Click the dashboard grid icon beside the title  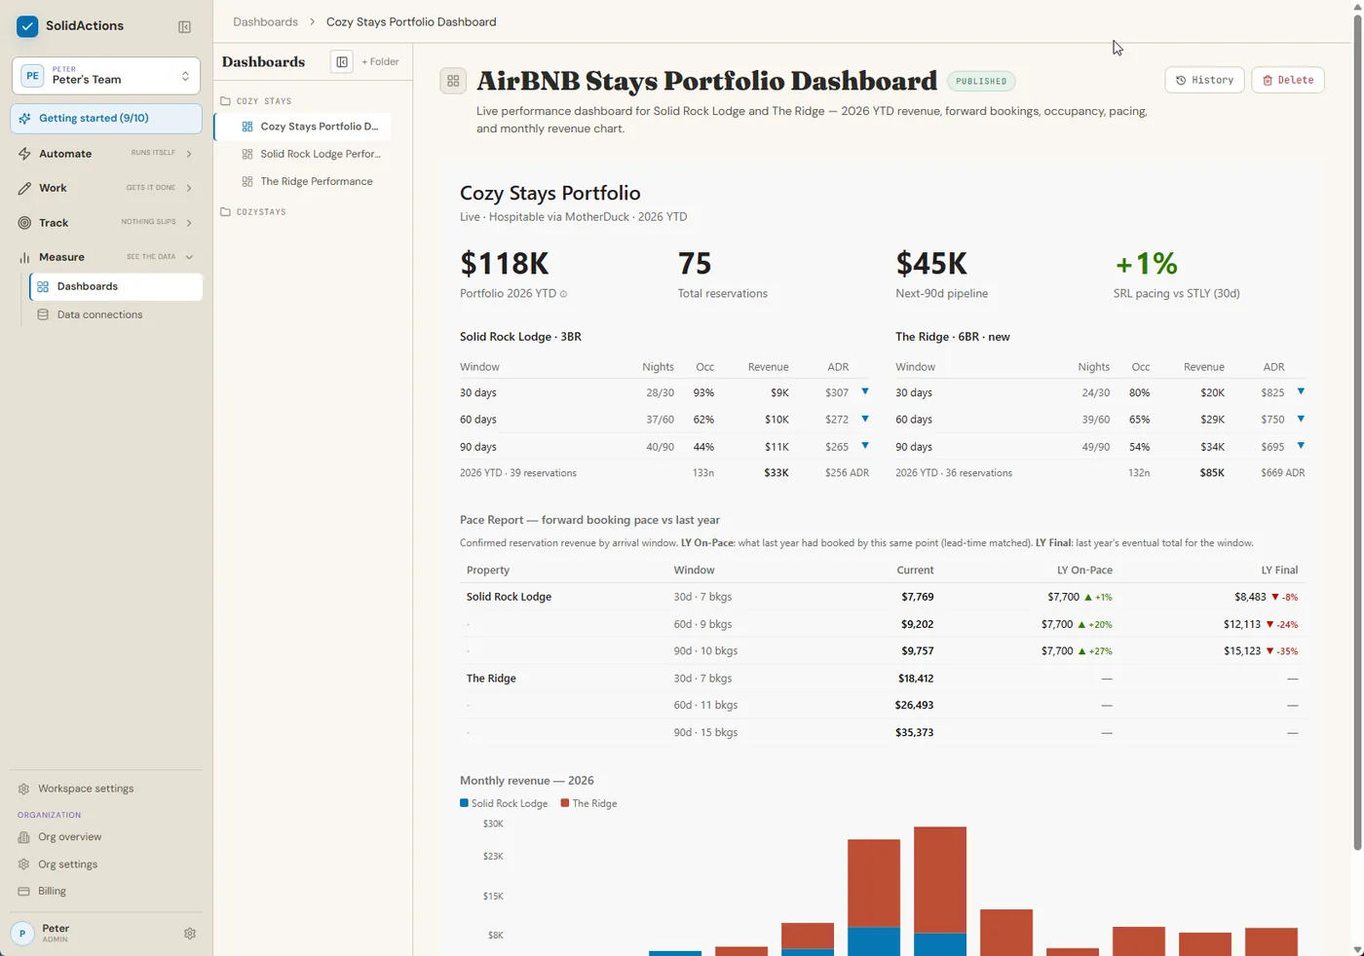pyautogui.click(x=453, y=82)
